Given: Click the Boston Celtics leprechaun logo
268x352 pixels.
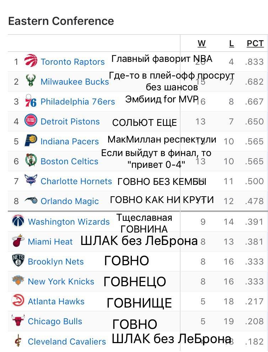Looking at the screenshot, I should click(31, 160).
